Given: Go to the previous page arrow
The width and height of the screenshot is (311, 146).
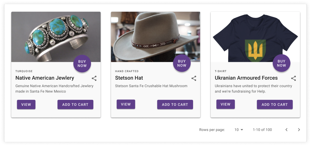Looking at the screenshot, I should tap(286, 130).
